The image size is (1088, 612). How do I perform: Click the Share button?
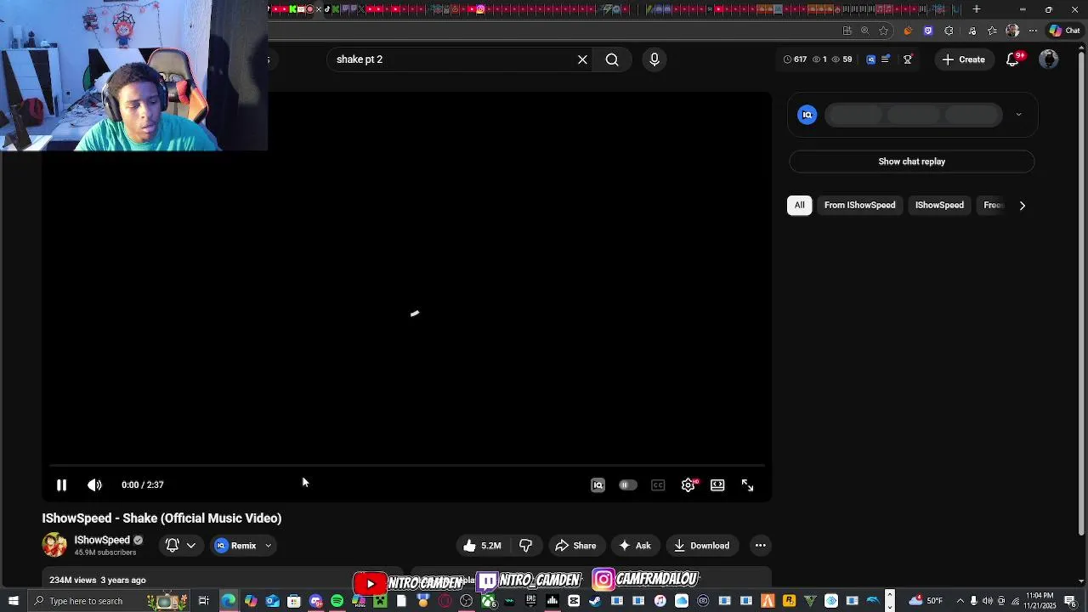575,546
